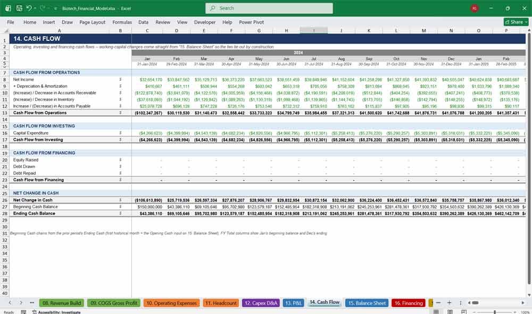532x314 pixels.
Task: Click into the Search box
Action: pyautogui.click(x=269, y=8)
